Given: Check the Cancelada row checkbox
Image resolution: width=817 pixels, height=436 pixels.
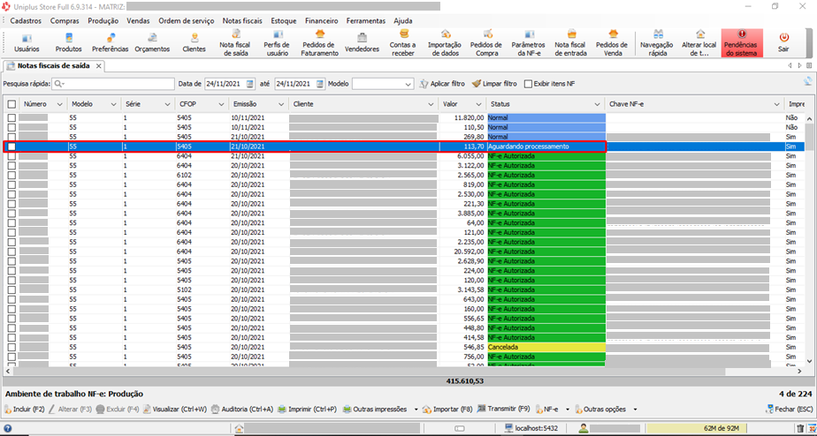Looking at the screenshot, I should pyautogui.click(x=11, y=347).
